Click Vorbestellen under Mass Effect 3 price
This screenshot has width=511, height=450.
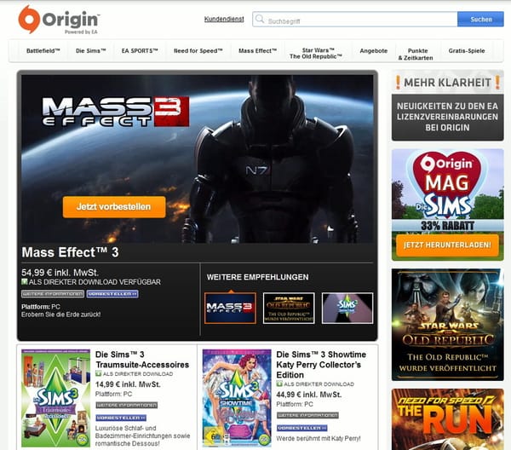112,294
